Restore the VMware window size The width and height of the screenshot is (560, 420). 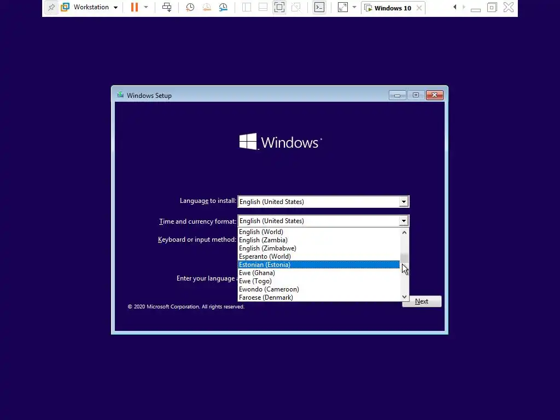coord(492,7)
